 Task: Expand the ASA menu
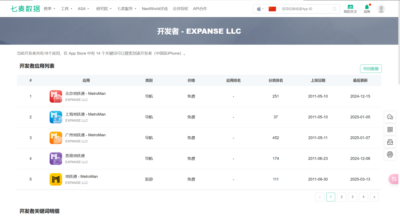(83, 9)
